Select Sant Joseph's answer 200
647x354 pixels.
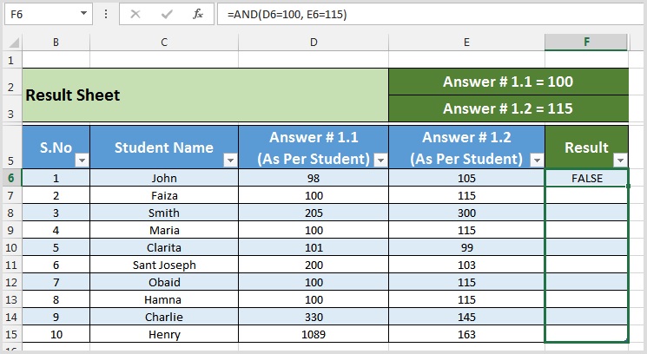coord(314,265)
